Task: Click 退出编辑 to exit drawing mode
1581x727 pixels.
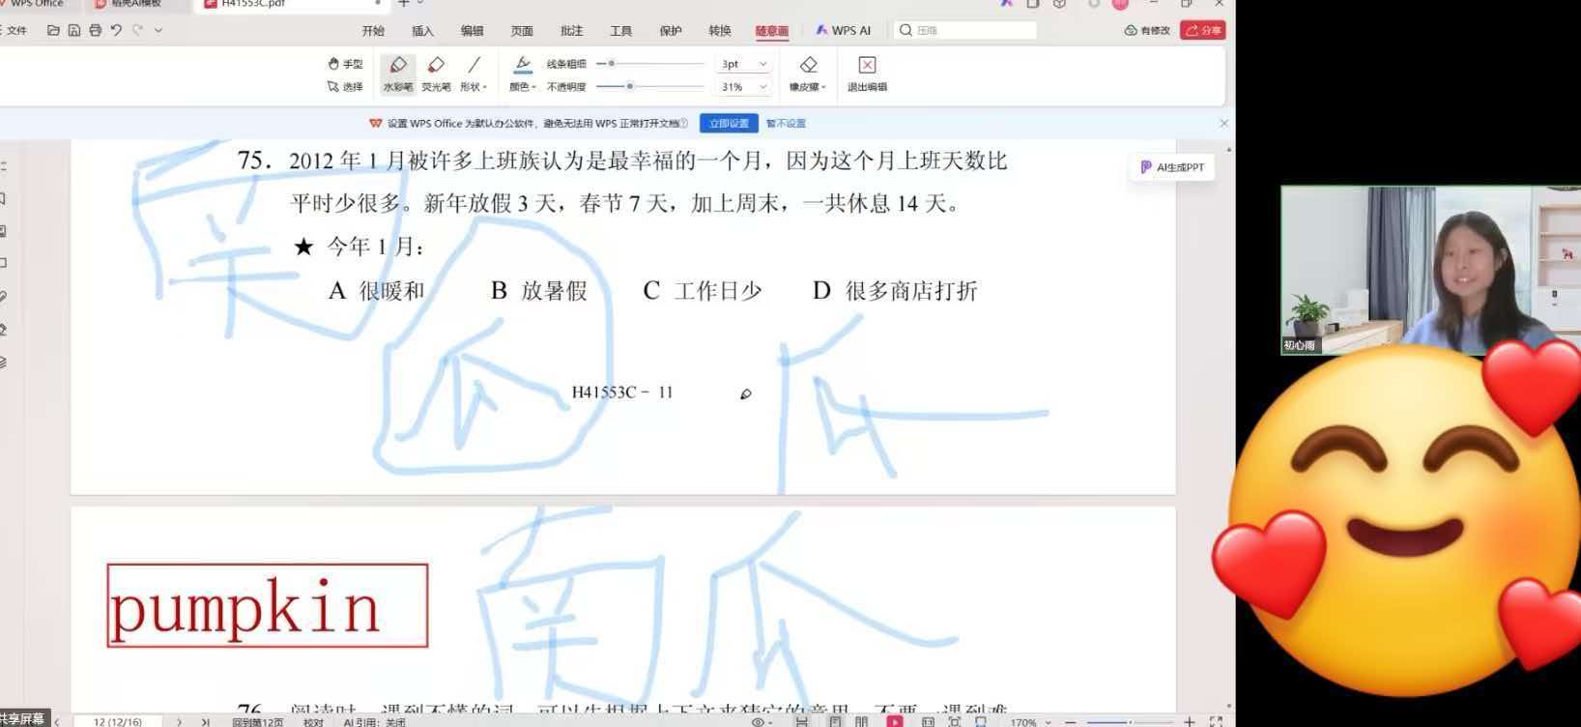Action: 867,73
